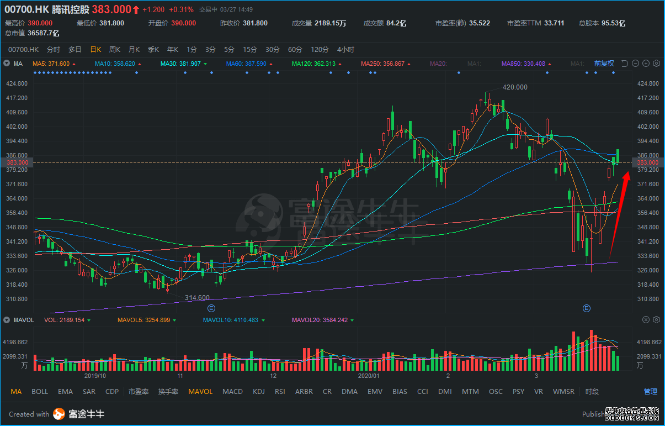Select the KDJ indicator

pos(258,392)
